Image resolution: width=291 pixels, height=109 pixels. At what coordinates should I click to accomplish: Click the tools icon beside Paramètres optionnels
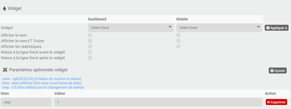pos(5,70)
